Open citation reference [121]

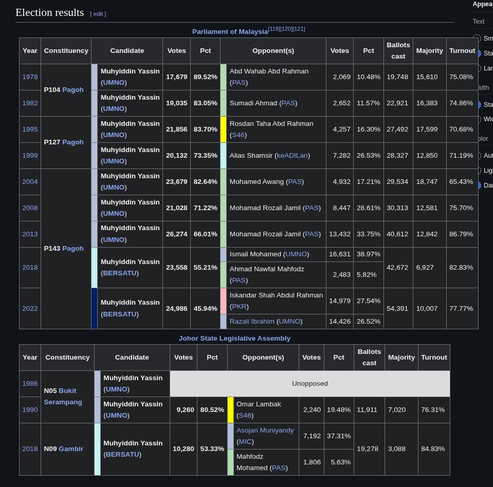click(299, 29)
